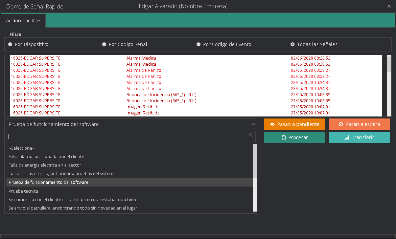Open the Acción por lote tab
Viewport: 396px width, 239px height.
(23, 21)
